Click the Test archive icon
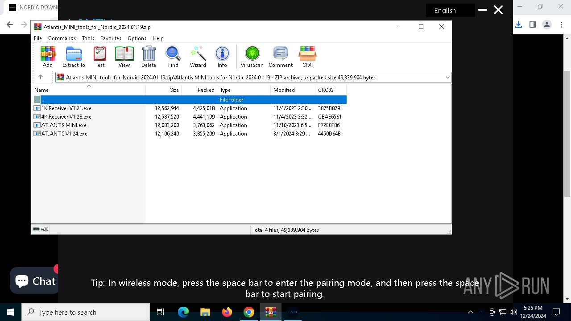The height and width of the screenshot is (321, 571). coord(100,57)
